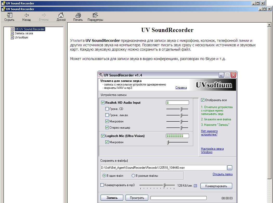Click the Справка help link
The width and height of the screenshot is (273, 203).
point(181,88)
